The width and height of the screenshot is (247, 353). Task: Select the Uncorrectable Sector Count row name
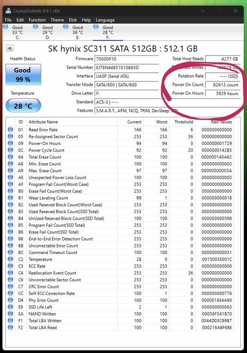click(55, 280)
